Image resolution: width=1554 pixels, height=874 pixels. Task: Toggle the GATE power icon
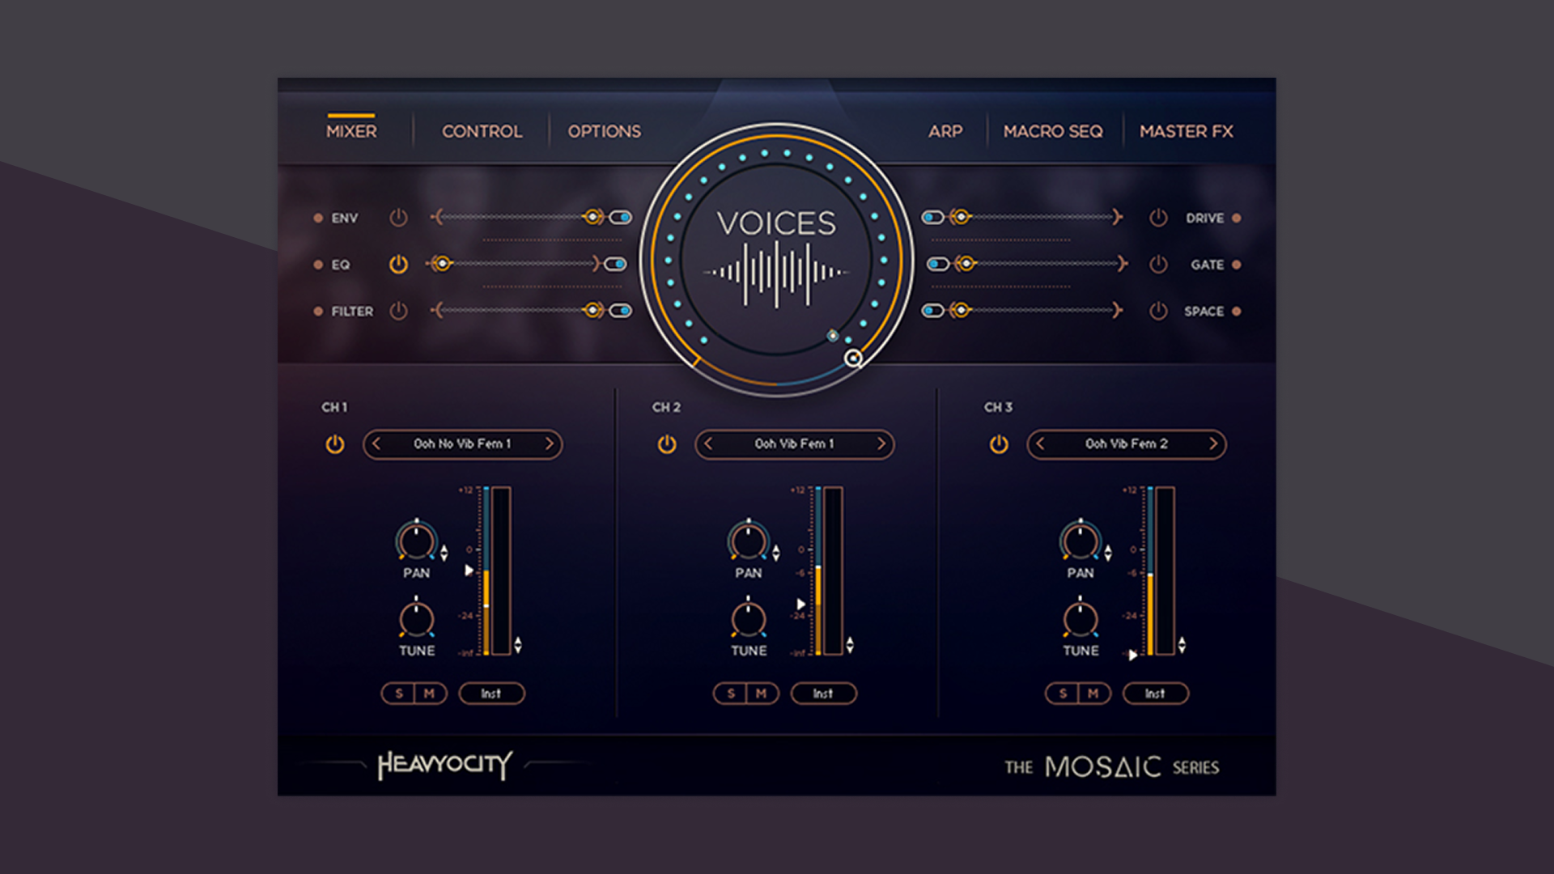point(1157,265)
